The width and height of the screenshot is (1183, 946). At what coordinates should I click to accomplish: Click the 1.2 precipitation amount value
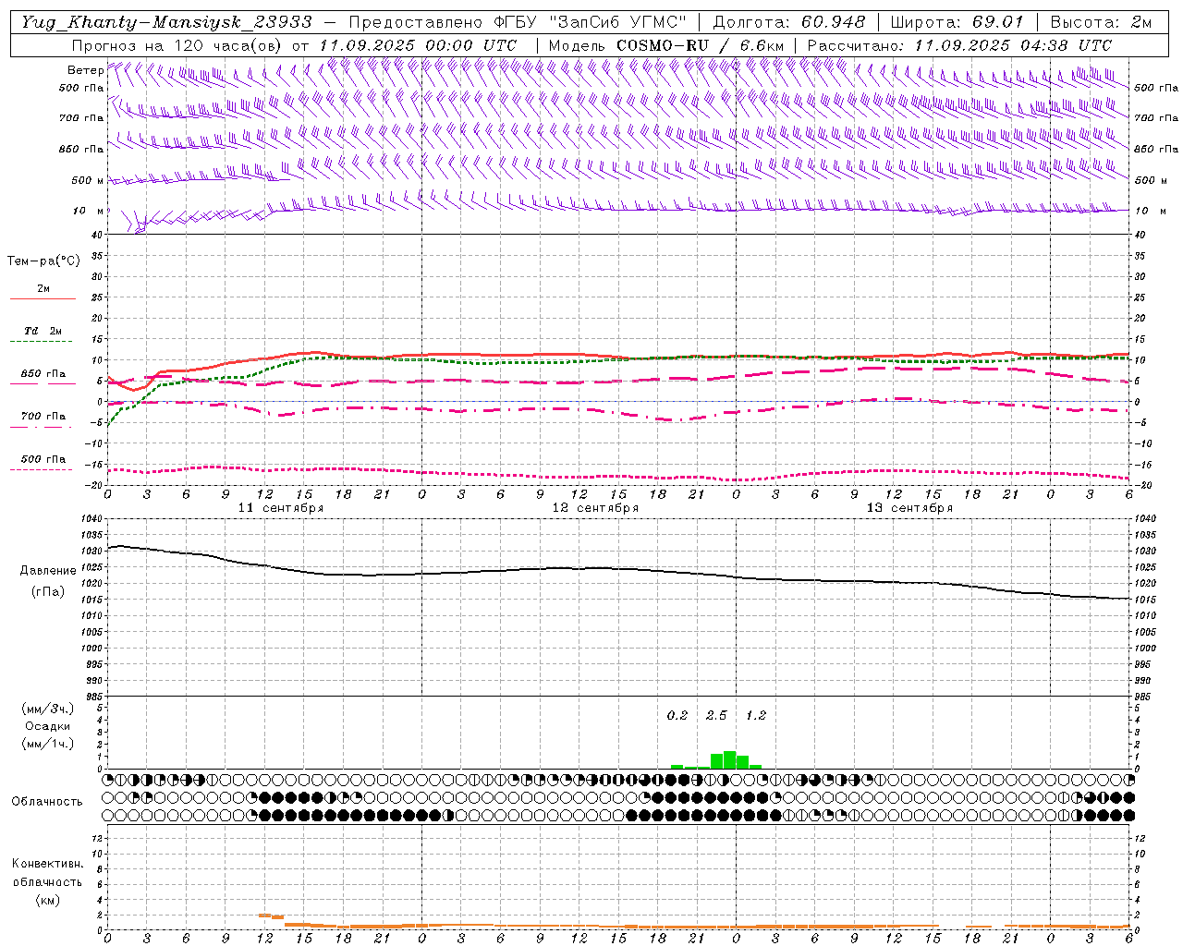coord(756,715)
